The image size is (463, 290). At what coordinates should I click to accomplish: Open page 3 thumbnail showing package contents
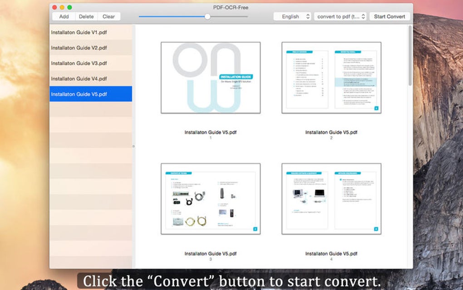coord(210,198)
